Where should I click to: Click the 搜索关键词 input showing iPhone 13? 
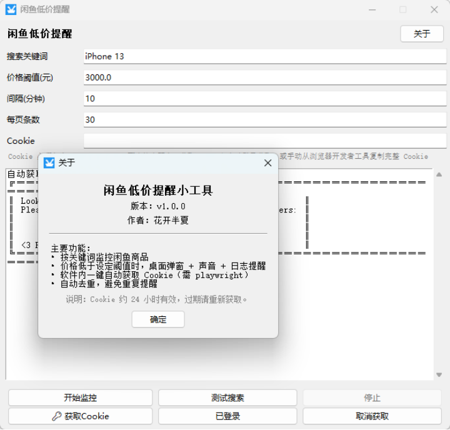click(x=264, y=56)
